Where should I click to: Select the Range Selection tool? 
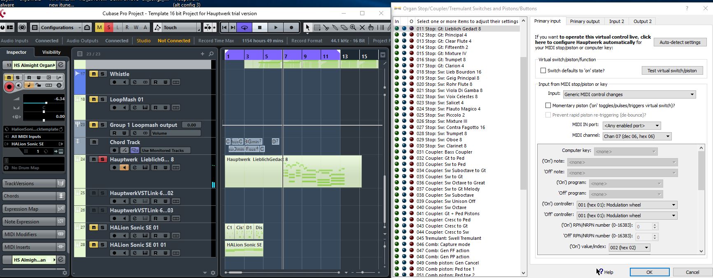pyautogui.click(x=317, y=28)
